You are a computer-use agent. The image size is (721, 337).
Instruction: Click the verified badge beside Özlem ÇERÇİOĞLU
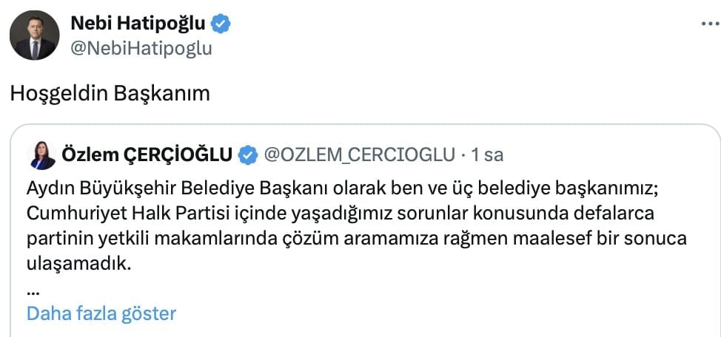pos(248,155)
